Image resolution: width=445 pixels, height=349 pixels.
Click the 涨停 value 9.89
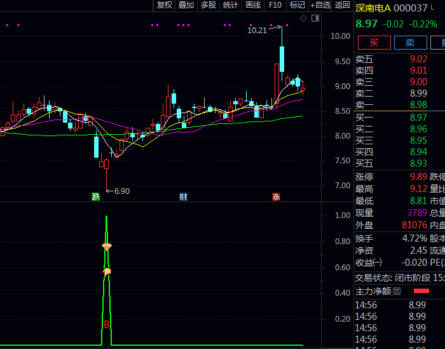point(418,177)
